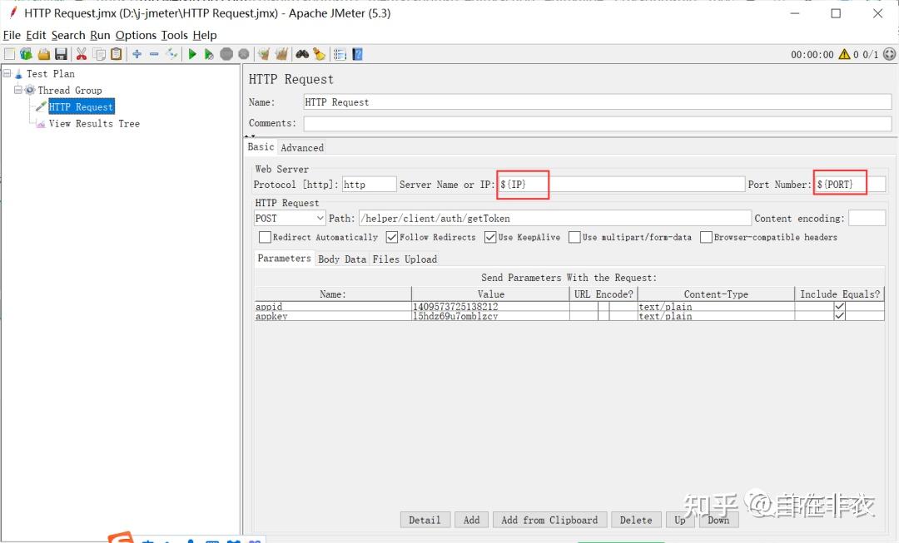Collapse the Test Plan node
This screenshot has height=543, width=899.
pos(8,73)
